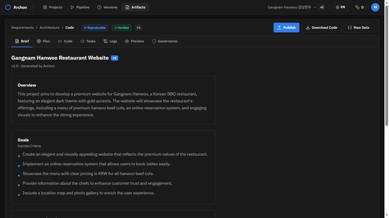389x218 pixels.
Task: Click the Success Criteria label
Action: [29, 146]
